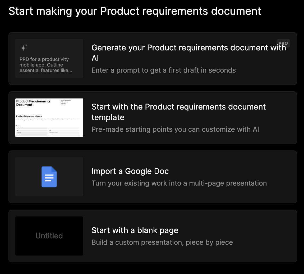Click 'Turn your existing work into a multi-page presentation'
Viewport: 304px width, 274px height.
(179, 183)
